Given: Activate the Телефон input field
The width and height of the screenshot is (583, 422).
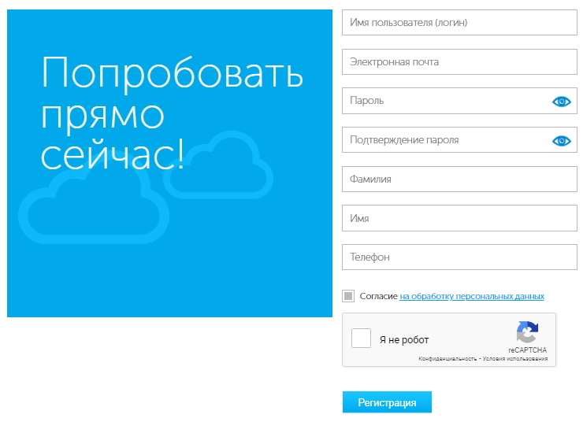Looking at the screenshot, I should point(460,257).
